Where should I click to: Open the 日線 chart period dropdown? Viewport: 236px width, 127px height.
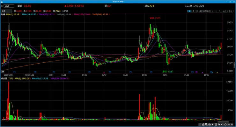coord(6,11)
